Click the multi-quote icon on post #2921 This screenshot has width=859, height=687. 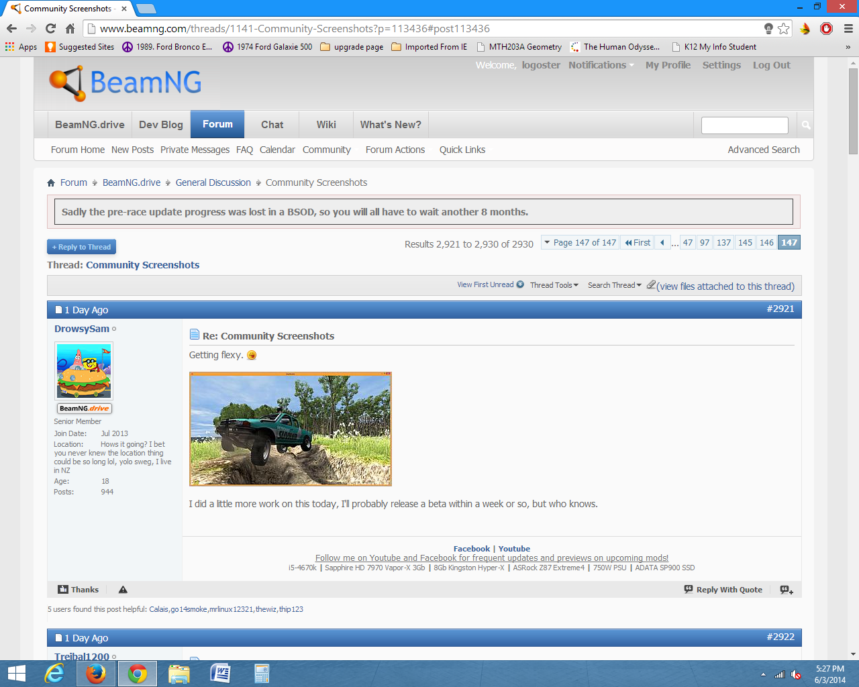787,590
